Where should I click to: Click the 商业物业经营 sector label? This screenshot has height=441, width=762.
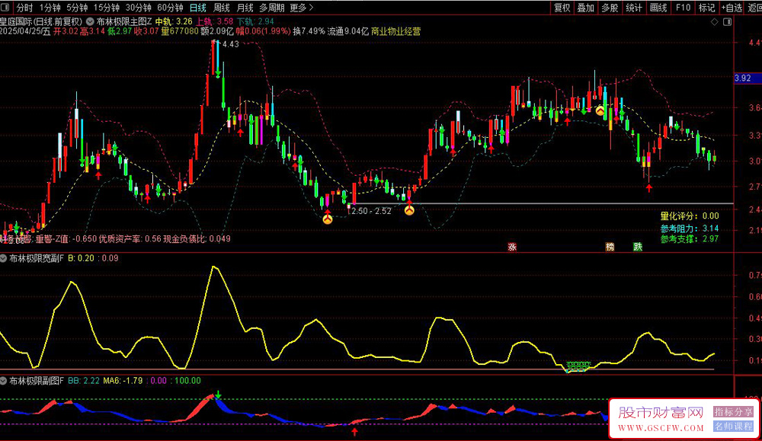(x=396, y=31)
